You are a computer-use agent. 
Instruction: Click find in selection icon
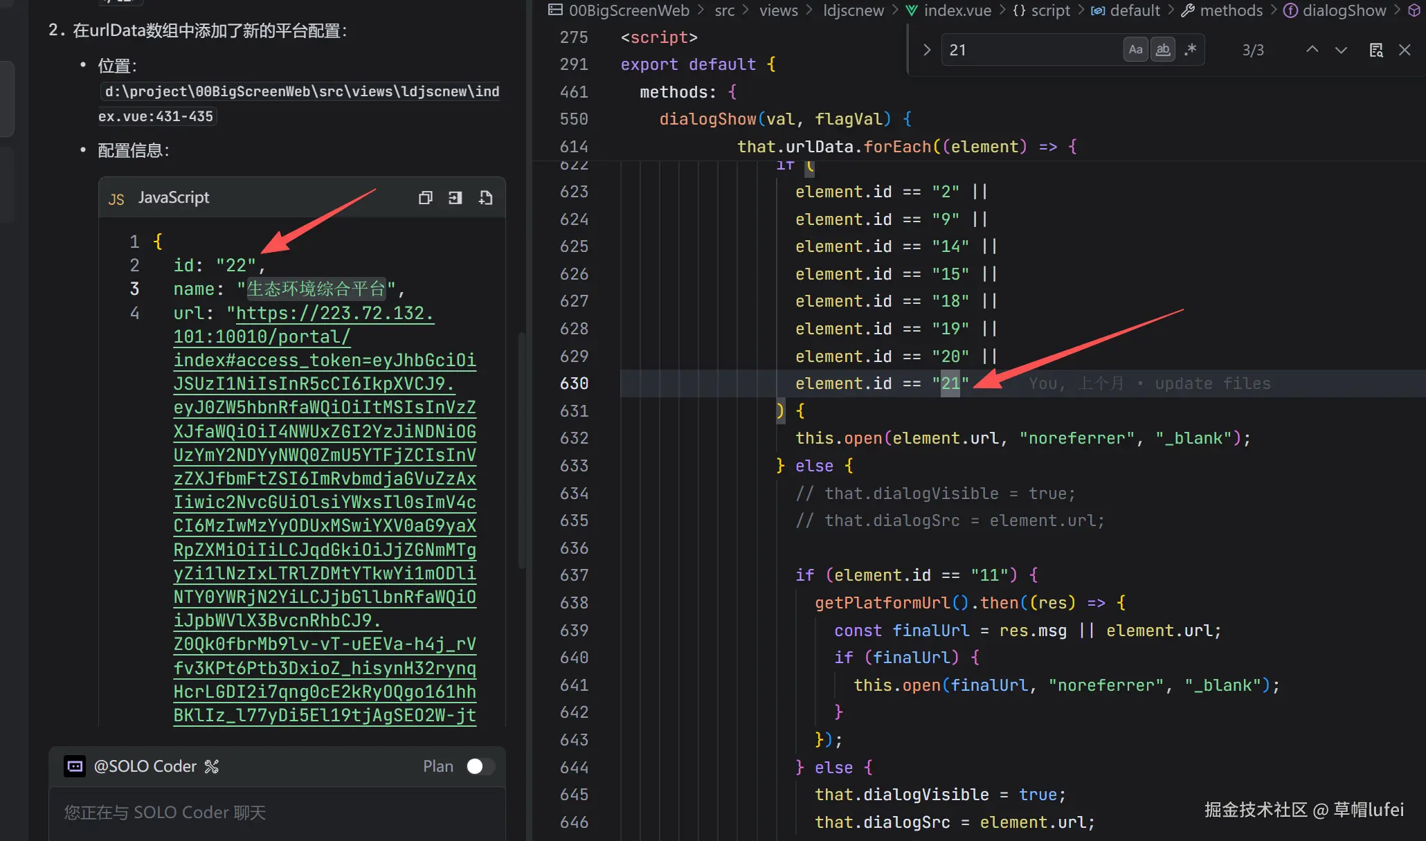[x=1376, y=50]
